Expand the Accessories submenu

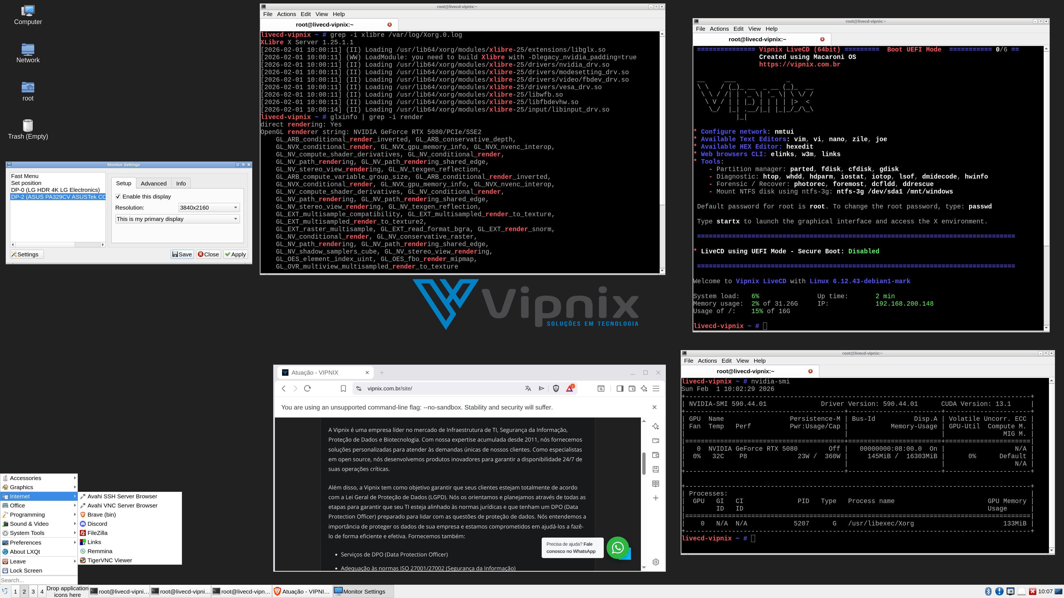point(39,478)
